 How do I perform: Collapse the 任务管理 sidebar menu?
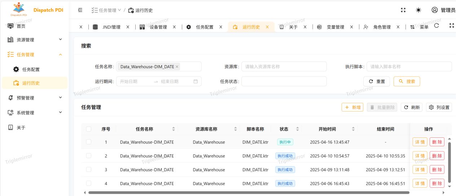click(35, 55)
